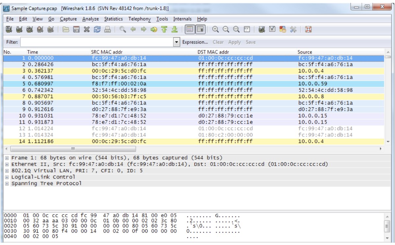Jump to the first packet
This screenshot has width=395, height=245.
click(x=164, y=30)
